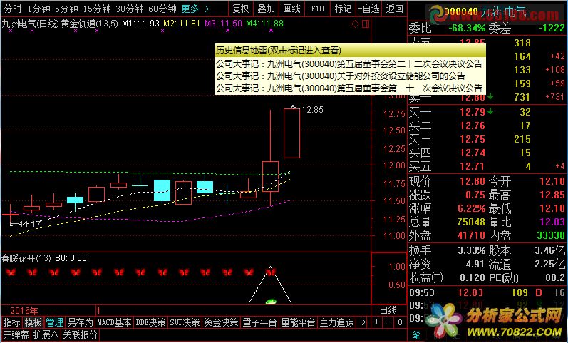The image size is (568, 343).
Task: Click the green oval marker in indicator pane
Action: 271,302
